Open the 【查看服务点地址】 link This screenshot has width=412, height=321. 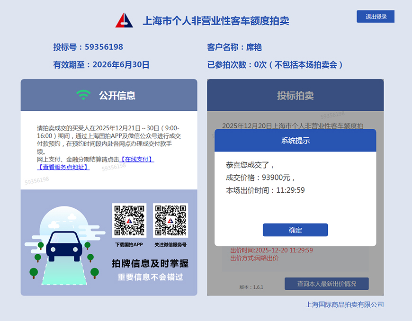63,167
